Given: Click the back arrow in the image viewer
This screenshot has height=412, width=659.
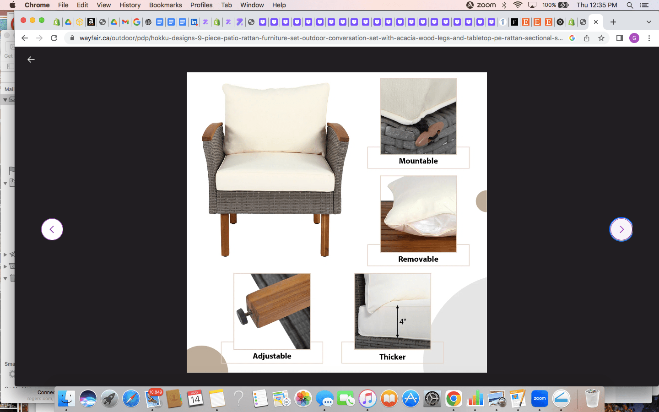Looking at the screenshot, I should (x=31, y=60).
